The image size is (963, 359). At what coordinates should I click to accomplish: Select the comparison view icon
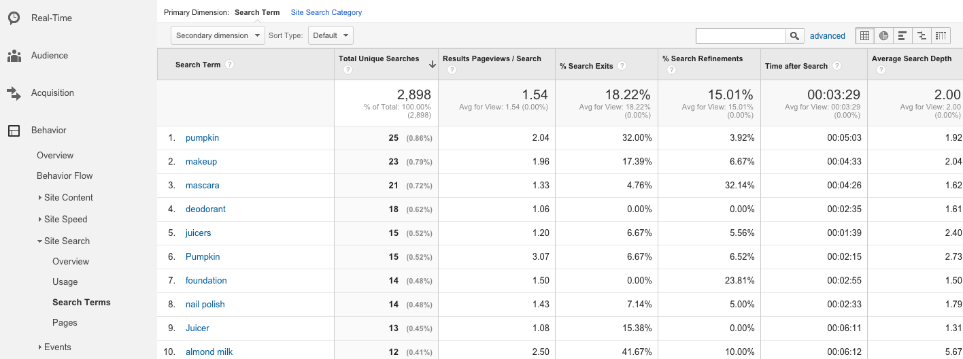click(x=922, y=36)
